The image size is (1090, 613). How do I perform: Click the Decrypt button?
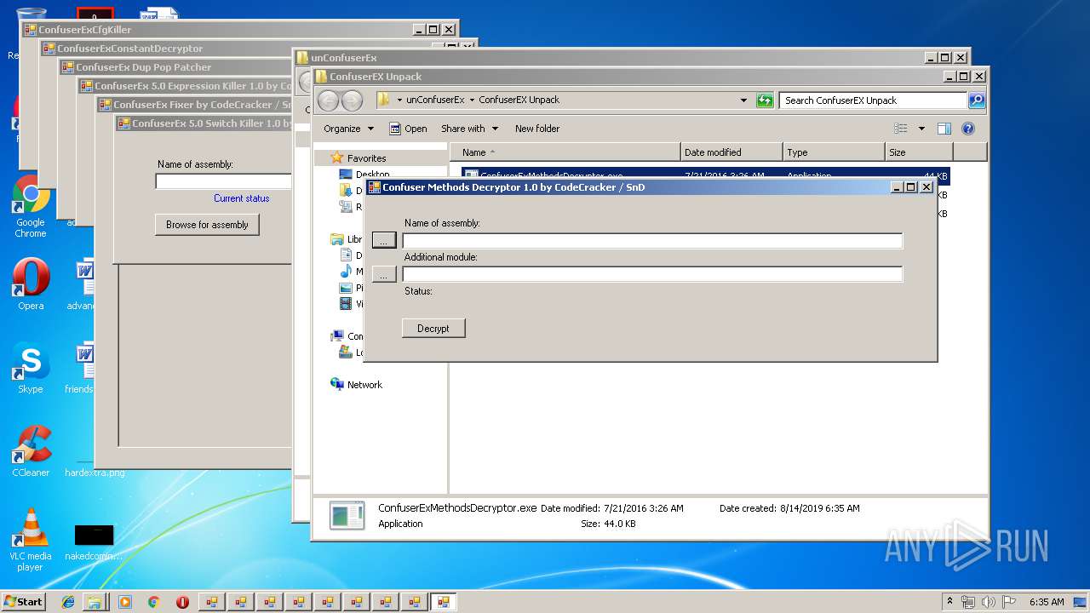click(x=433, y=329)
